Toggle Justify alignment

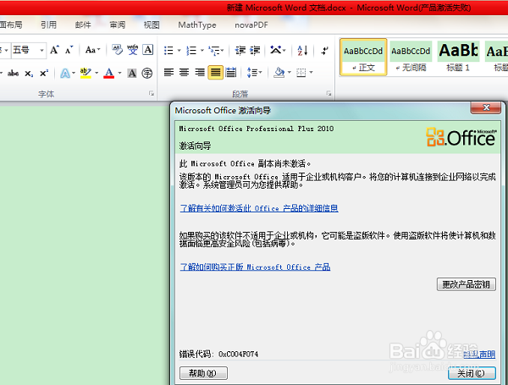(x=215, y=73)
